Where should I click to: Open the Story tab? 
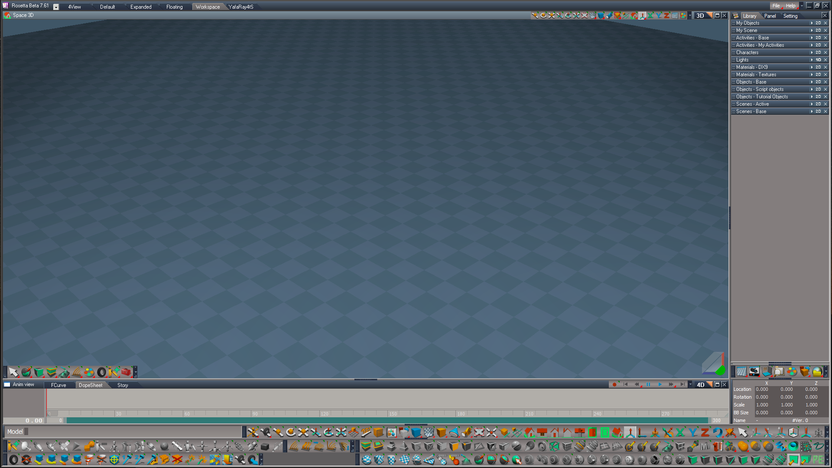(x=123, y=385)
